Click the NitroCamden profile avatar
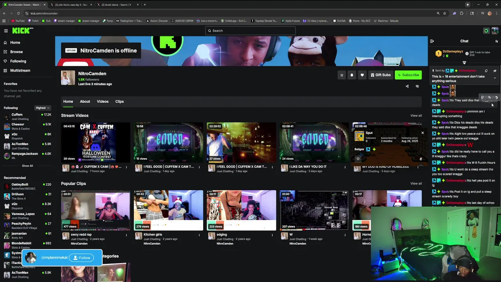Screen dimensions: 501x282 [68, 78]
